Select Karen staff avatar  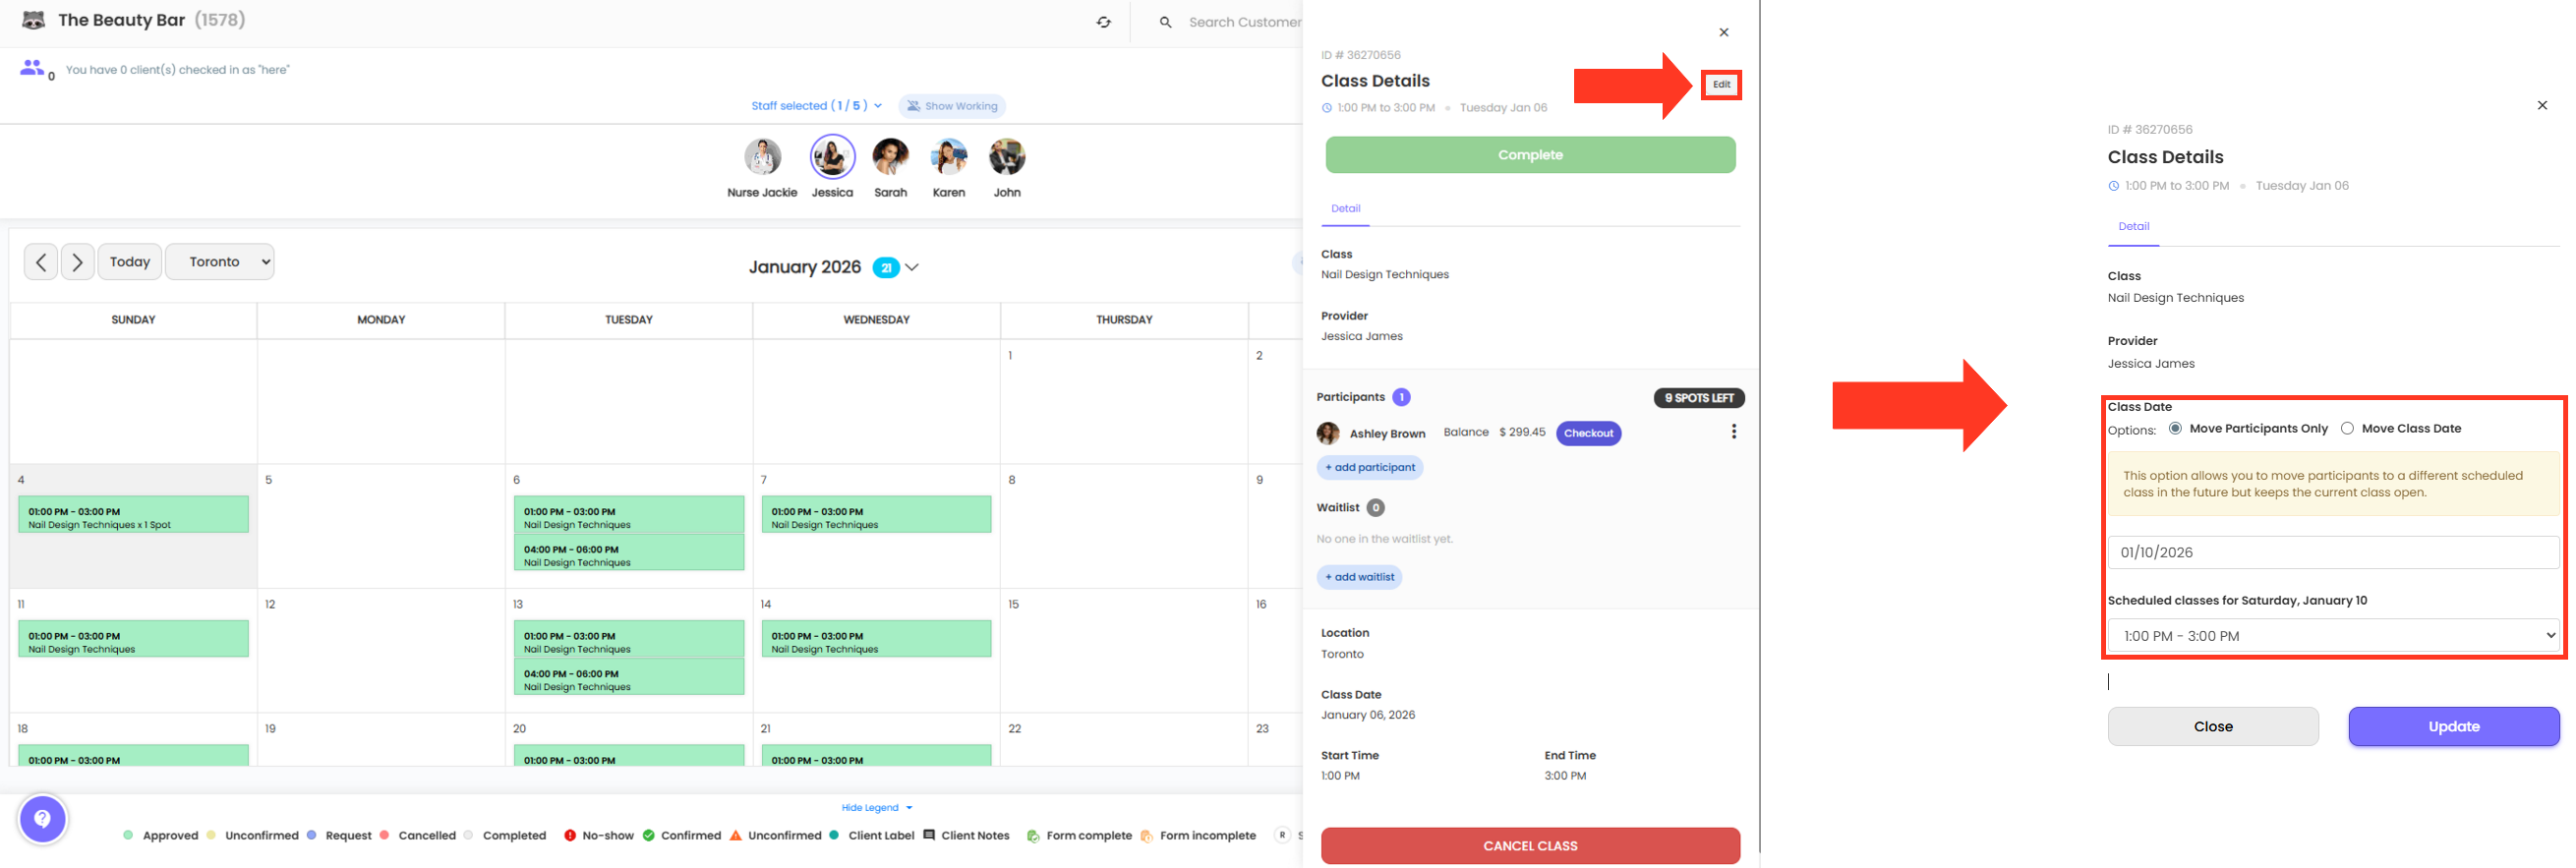pos(948,157)
